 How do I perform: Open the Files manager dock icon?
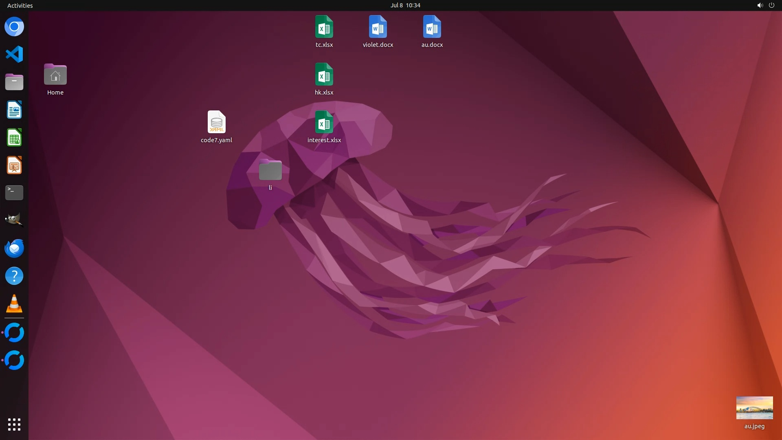pos(14,82)
